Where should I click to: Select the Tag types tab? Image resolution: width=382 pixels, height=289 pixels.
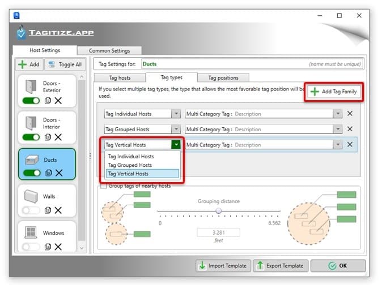[172, 77]
